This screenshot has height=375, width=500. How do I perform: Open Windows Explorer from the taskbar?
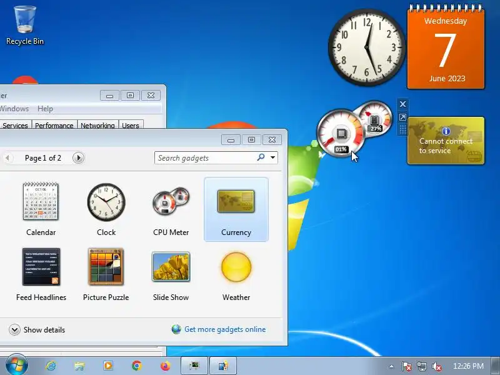pyautogui.click(x=79, y=366)
